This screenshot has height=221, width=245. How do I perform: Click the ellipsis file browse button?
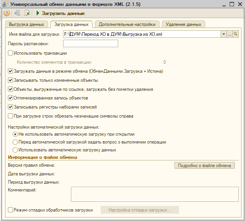click(x=230, y=34)
